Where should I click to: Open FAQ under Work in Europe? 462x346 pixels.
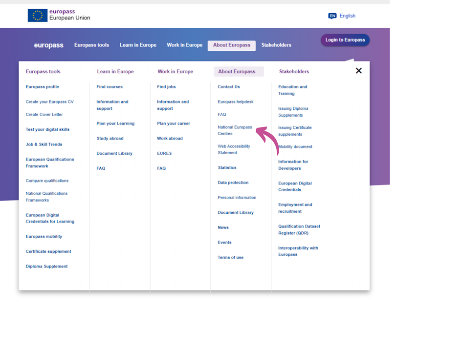pos(161,168)
